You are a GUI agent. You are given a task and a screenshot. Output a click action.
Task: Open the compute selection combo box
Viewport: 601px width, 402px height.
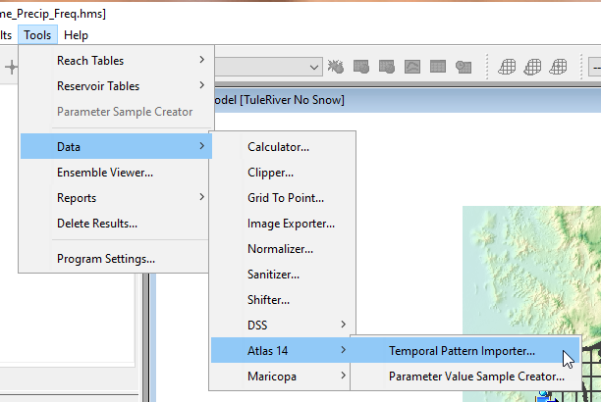(268, 67)
